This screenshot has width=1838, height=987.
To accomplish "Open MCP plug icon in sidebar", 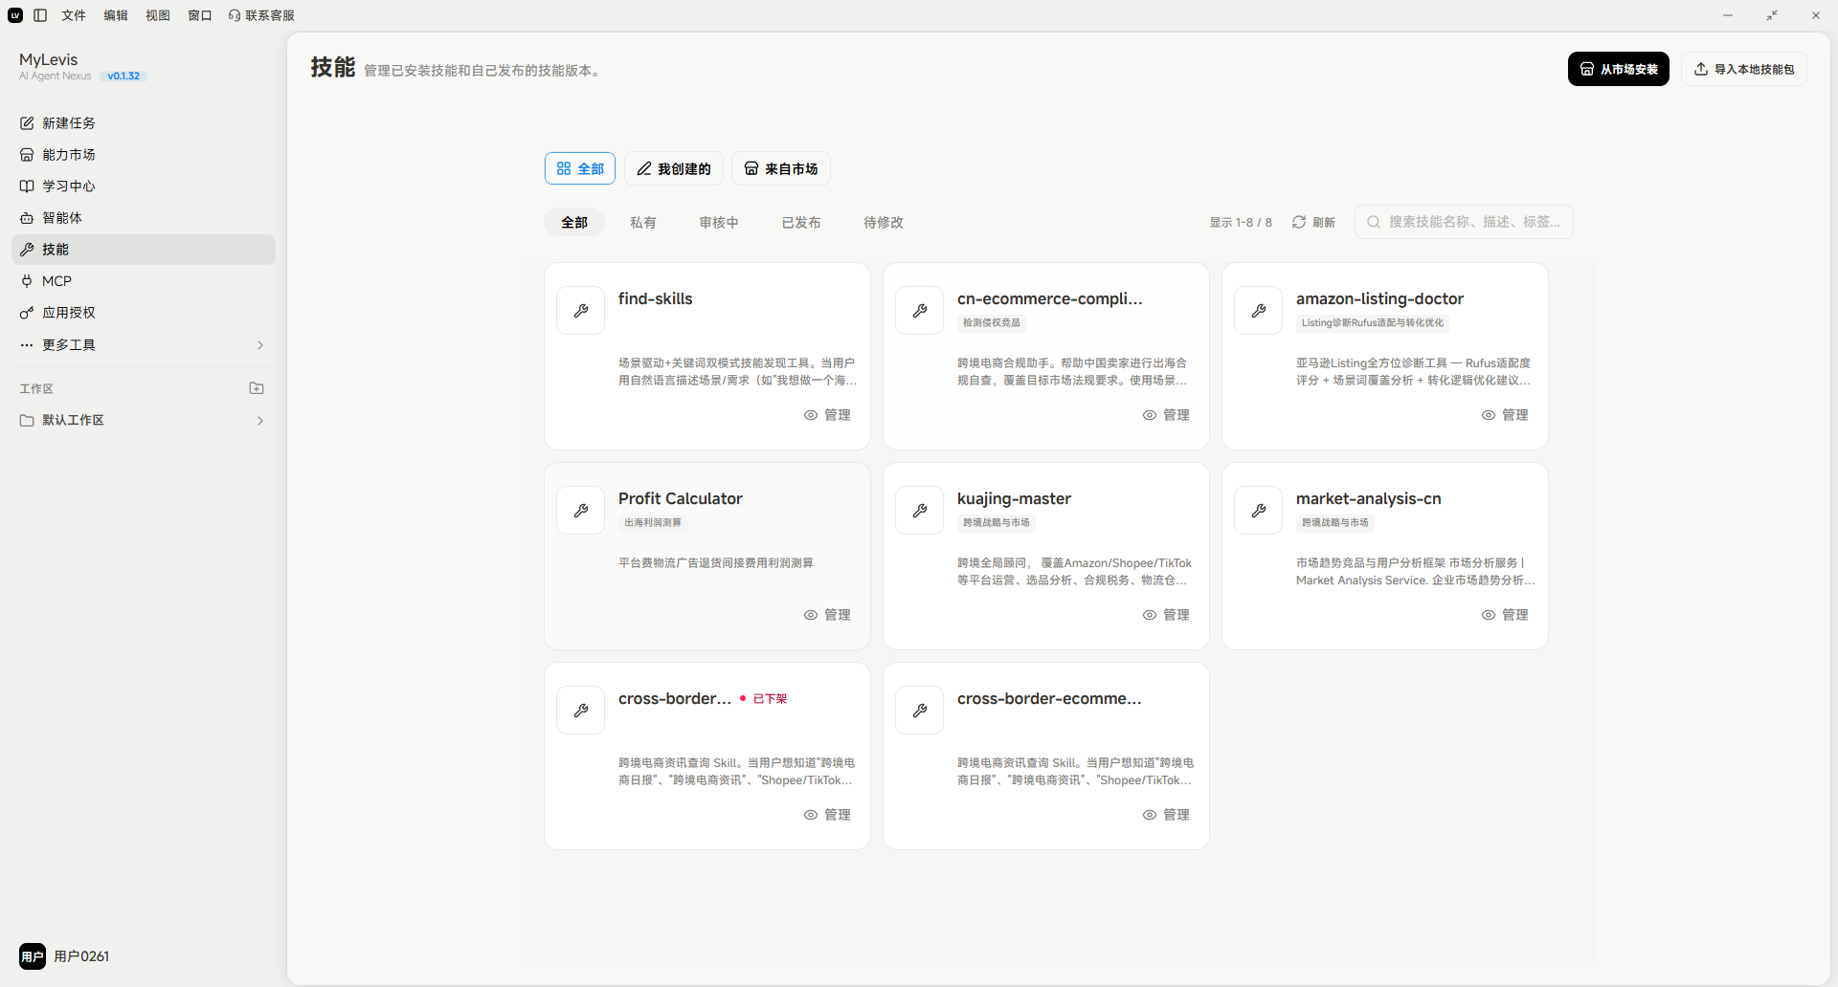I will [27, 281].
